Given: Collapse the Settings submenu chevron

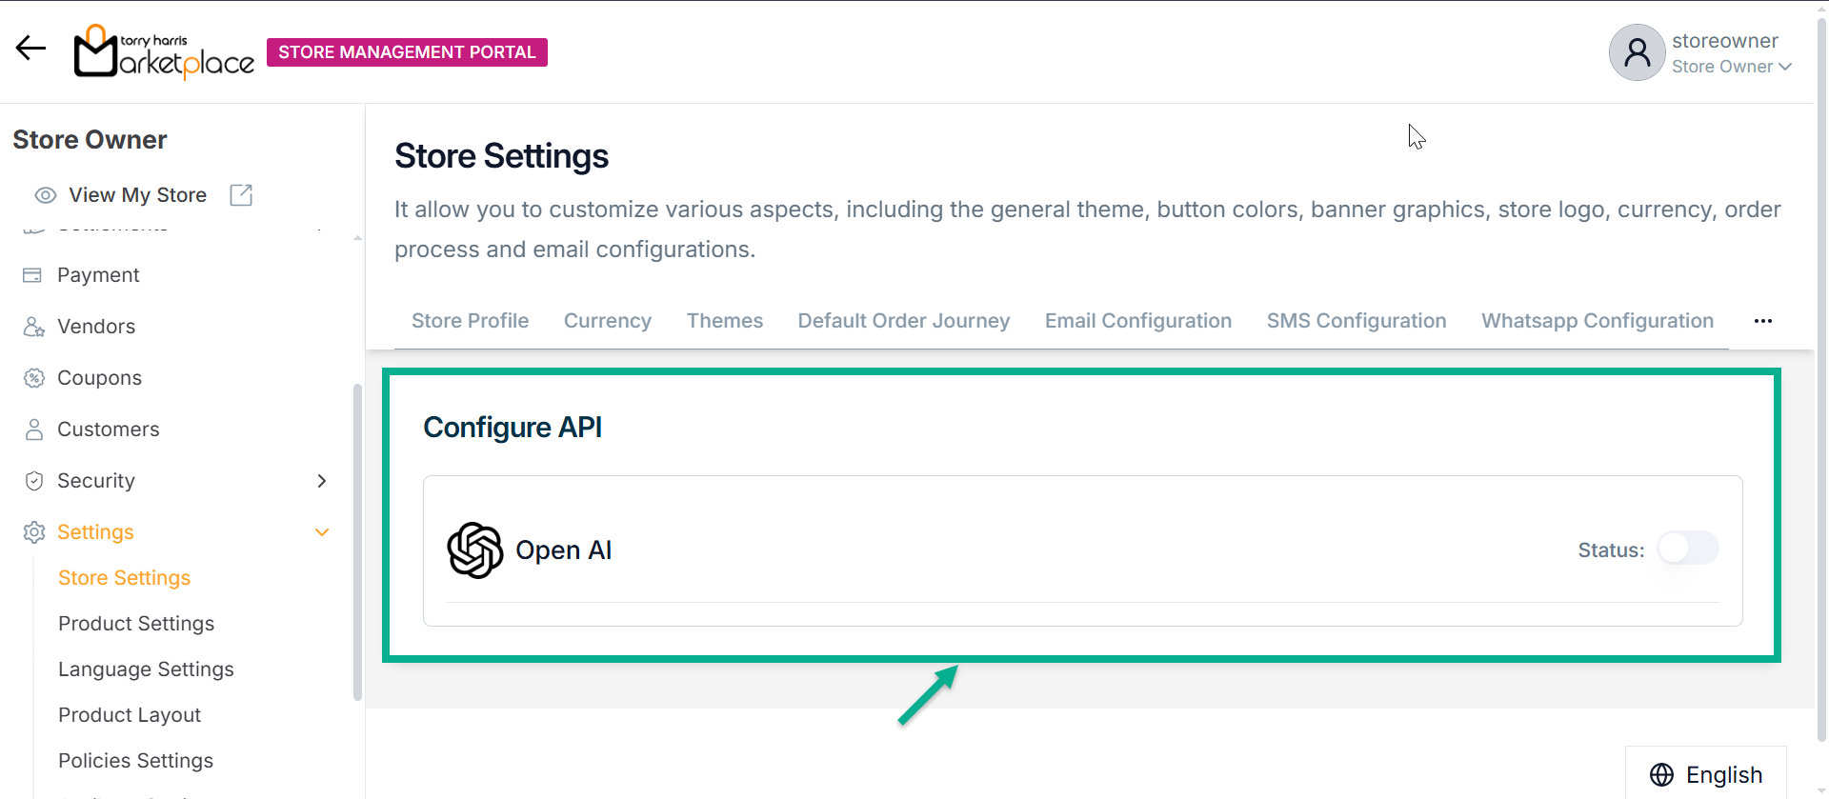Looking at the screenshot, I should [x=322, y=532].
